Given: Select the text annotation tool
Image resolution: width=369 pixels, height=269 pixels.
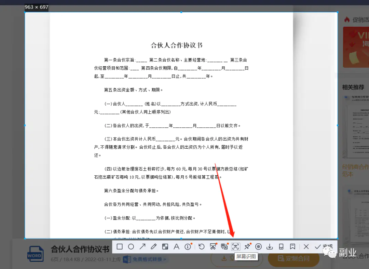Looking at the screenshot, I should click(x=176, y=246).
